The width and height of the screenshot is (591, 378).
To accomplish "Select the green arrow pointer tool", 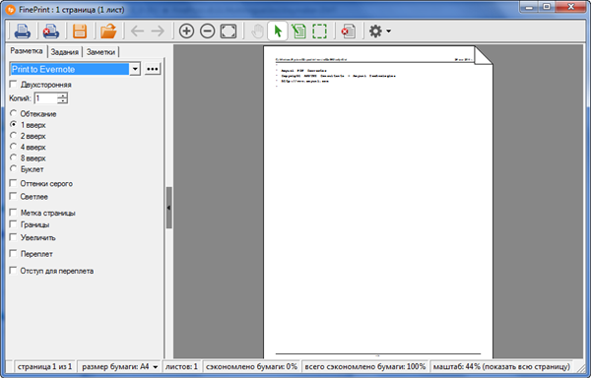I will coord(278,31).
